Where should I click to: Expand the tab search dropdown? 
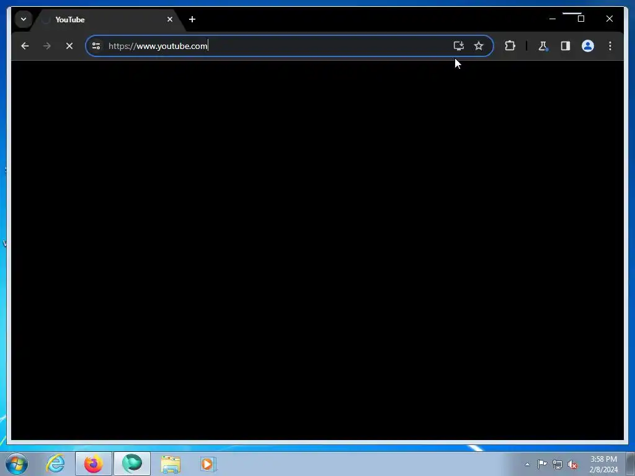(24, 19)
